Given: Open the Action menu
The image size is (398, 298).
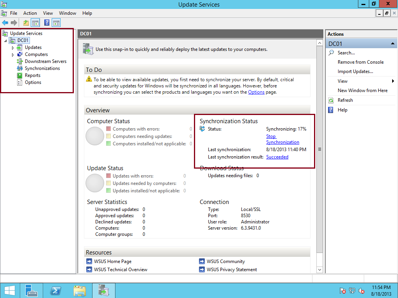Looking at the screenshot, I should pyautogui.click(x=30, y=13).
